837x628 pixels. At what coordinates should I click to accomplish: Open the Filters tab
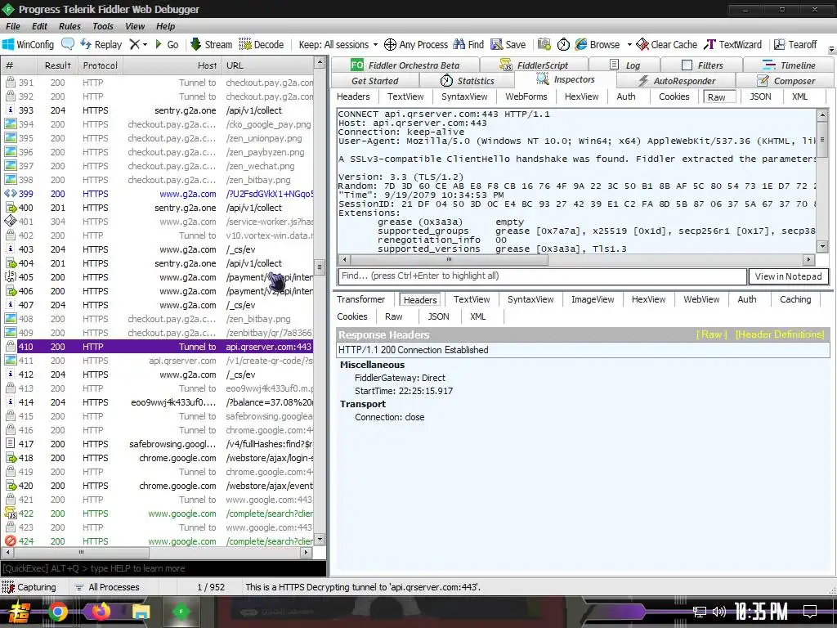point(701,65)
